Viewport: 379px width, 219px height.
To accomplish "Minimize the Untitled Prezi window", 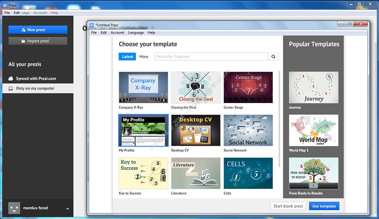I will [x=342, y=24].
